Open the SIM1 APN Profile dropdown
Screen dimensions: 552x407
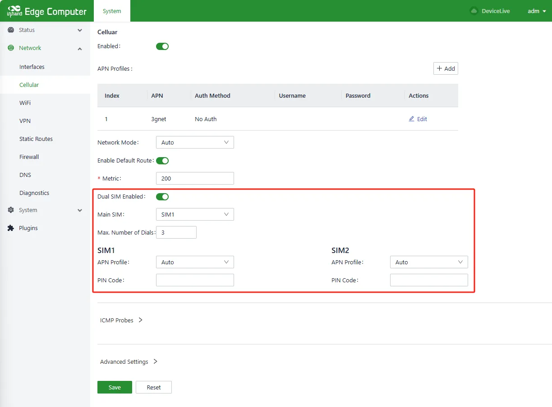coord(195,262)
